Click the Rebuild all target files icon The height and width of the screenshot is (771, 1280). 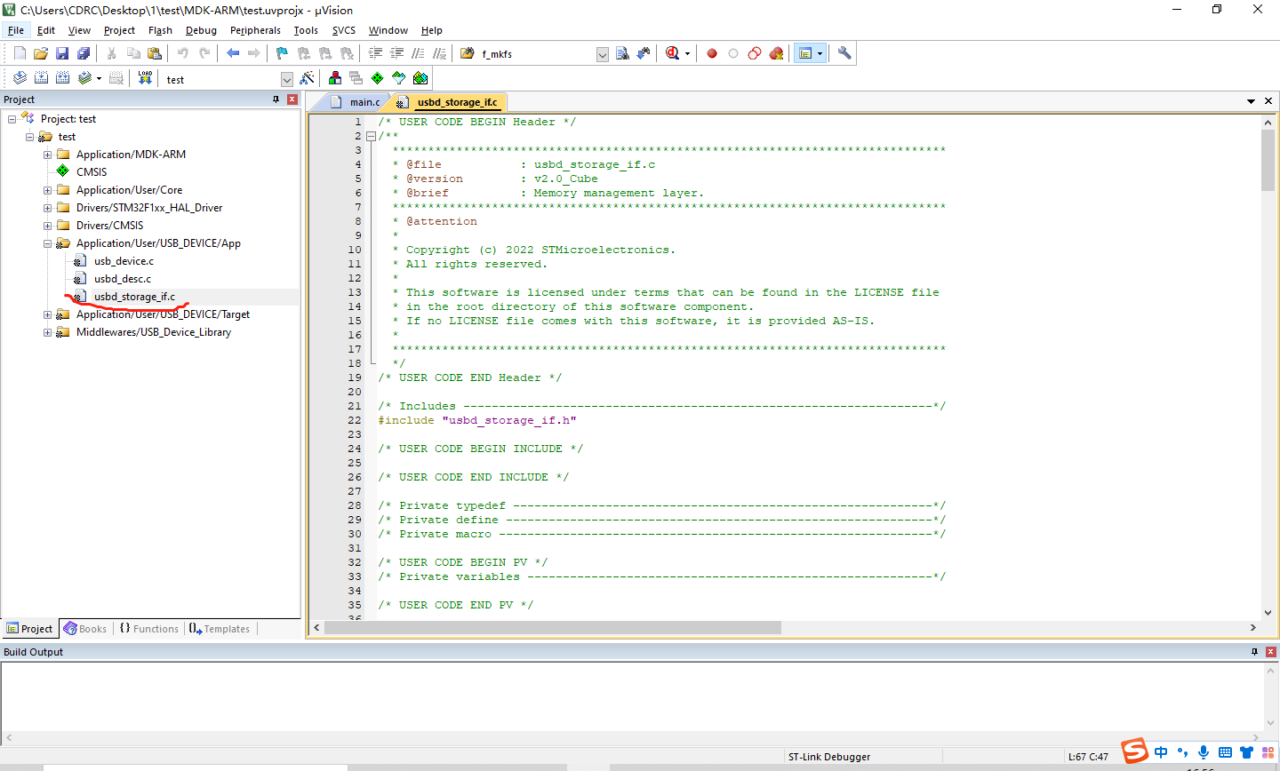[x=60, y=78]
